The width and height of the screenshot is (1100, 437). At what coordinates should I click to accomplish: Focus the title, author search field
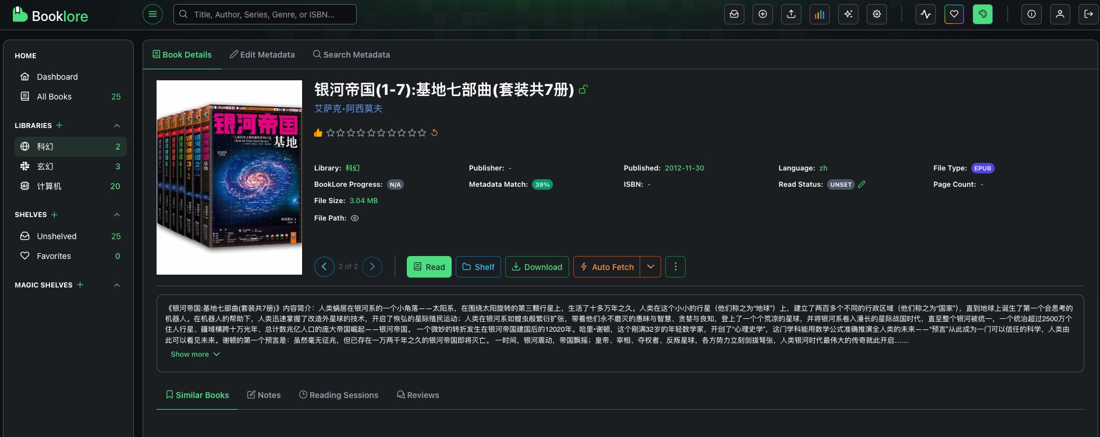point(265,14)
